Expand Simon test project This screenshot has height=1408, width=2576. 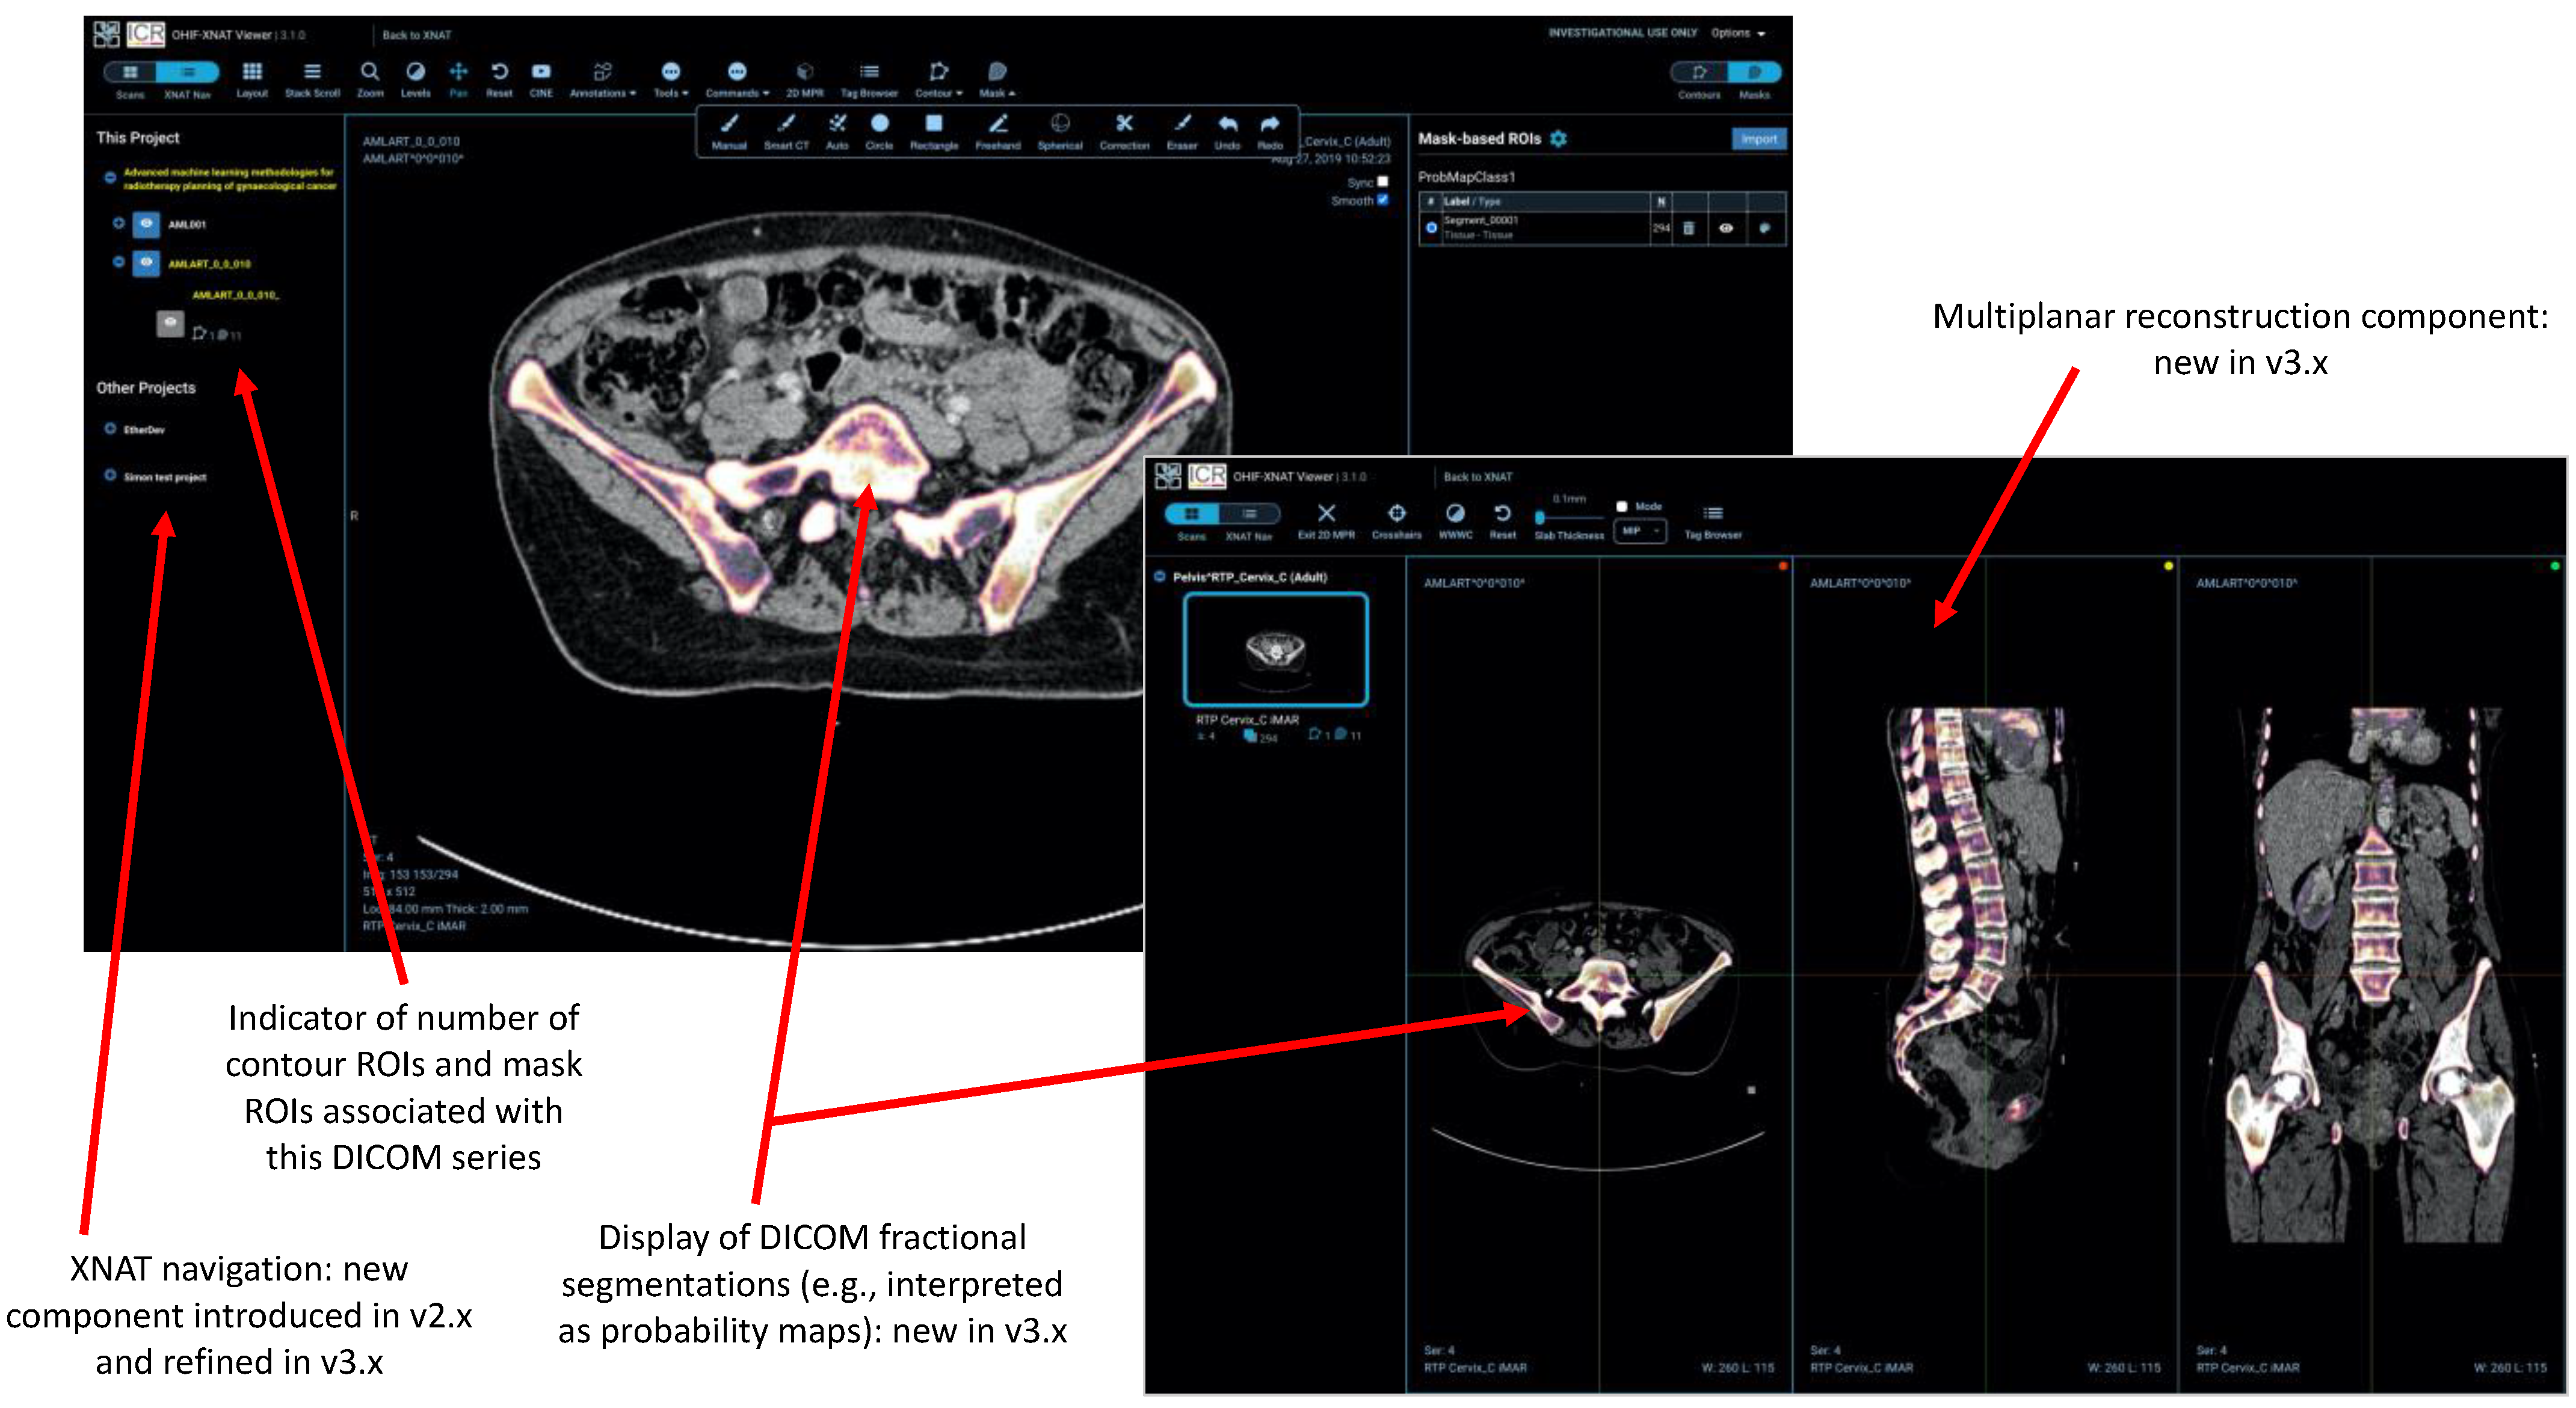pos(110,475)
